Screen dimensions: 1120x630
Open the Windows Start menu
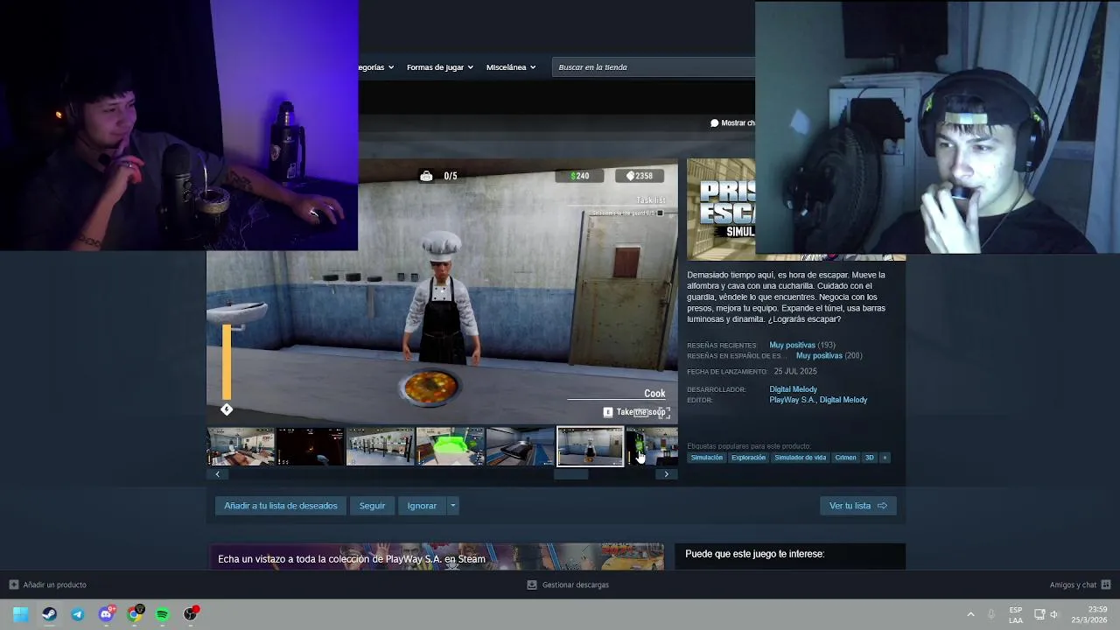pyautogui.click(x=21, y=614)
